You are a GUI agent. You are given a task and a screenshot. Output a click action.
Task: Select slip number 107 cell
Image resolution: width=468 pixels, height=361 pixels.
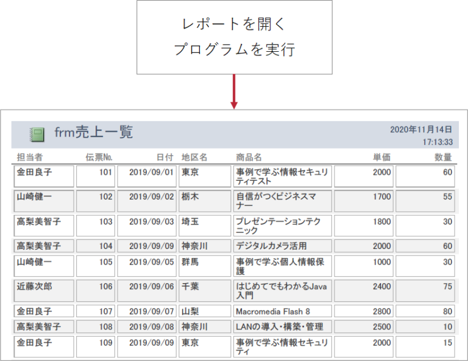tap(96, 311)
